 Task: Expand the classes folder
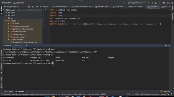pos(9,23)
